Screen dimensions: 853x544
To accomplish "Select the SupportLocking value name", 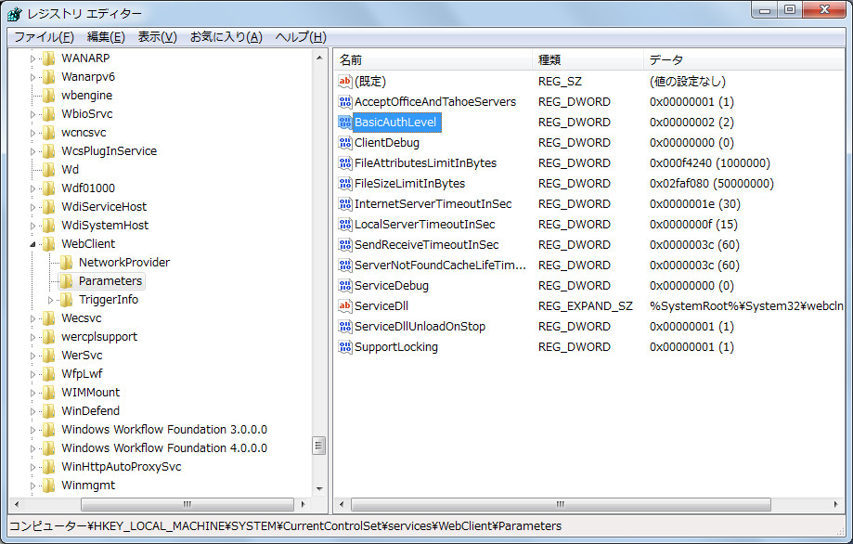I will tap(396, 346).
